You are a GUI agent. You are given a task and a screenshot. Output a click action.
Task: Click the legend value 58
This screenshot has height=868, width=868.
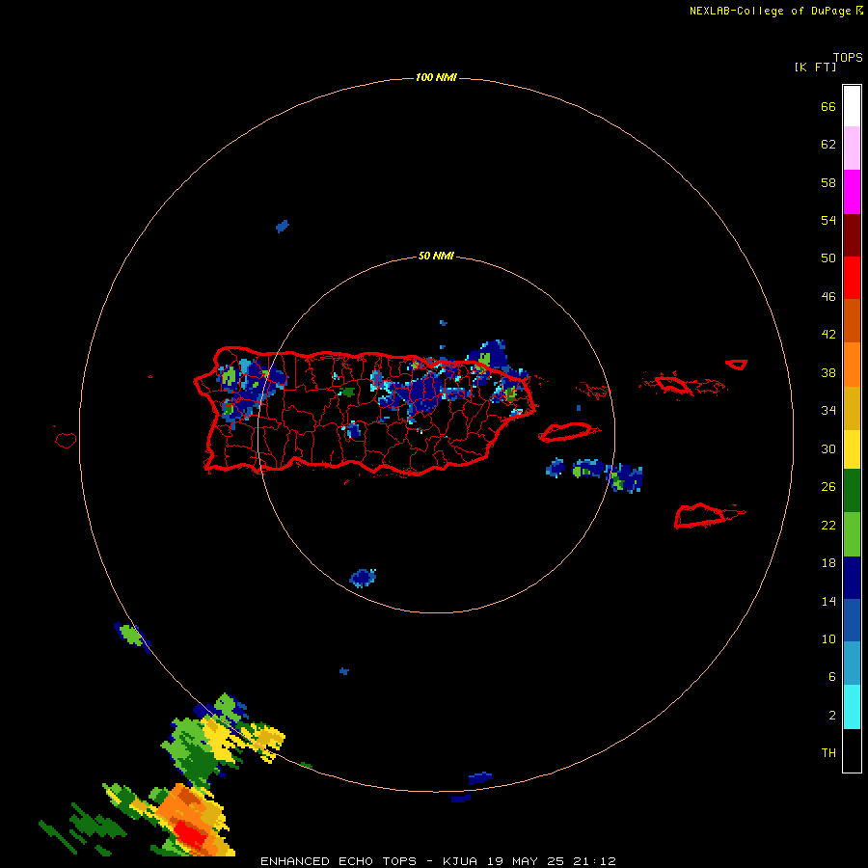tap(828, 182)
